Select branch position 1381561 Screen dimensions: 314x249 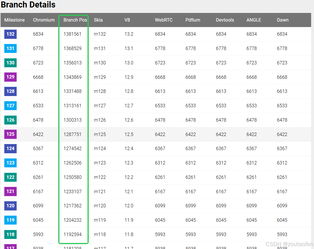[x=72, y=34]
